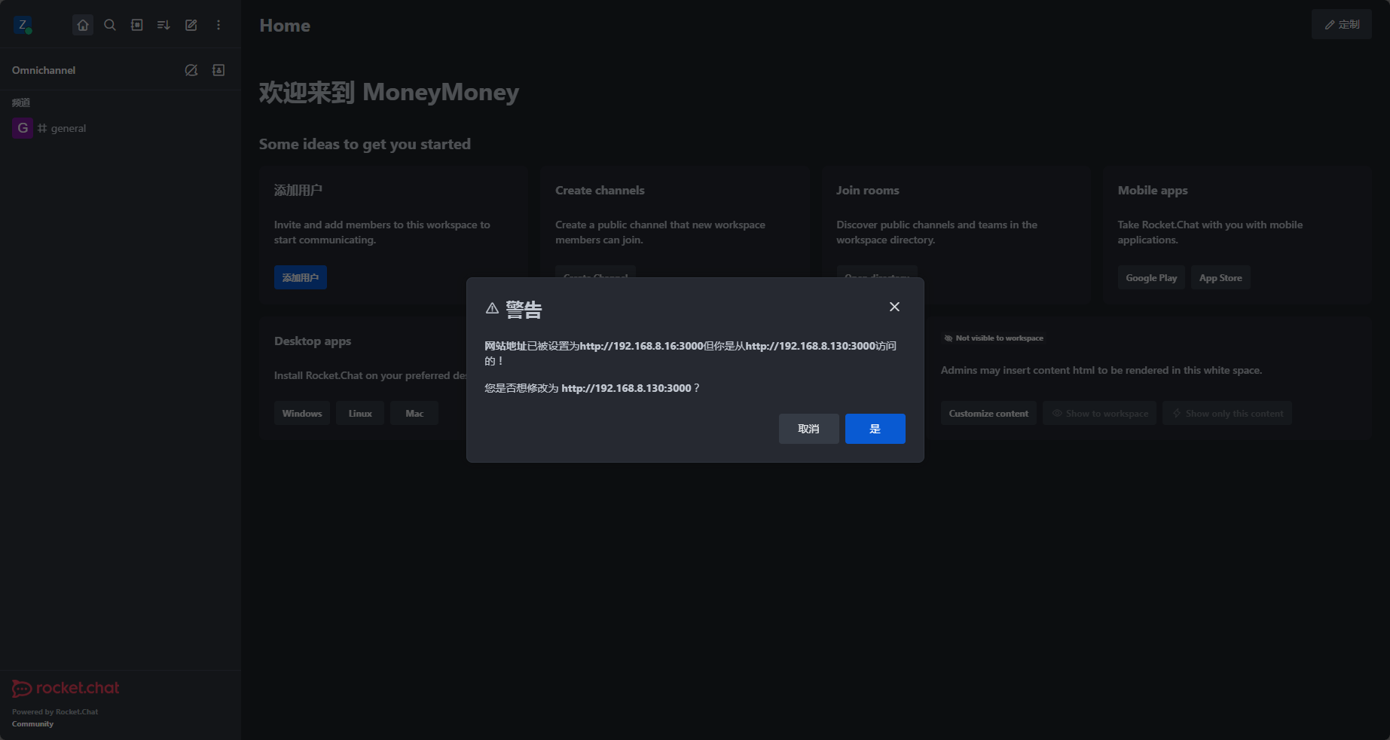1390x740 pixels.
Task: Open the general channel
Action: [121, 128]
